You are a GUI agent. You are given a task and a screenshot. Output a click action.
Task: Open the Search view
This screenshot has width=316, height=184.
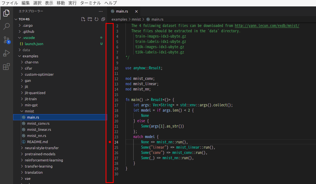6,26
